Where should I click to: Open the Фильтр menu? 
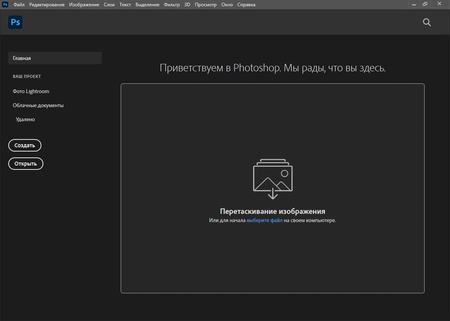point(171,5)
